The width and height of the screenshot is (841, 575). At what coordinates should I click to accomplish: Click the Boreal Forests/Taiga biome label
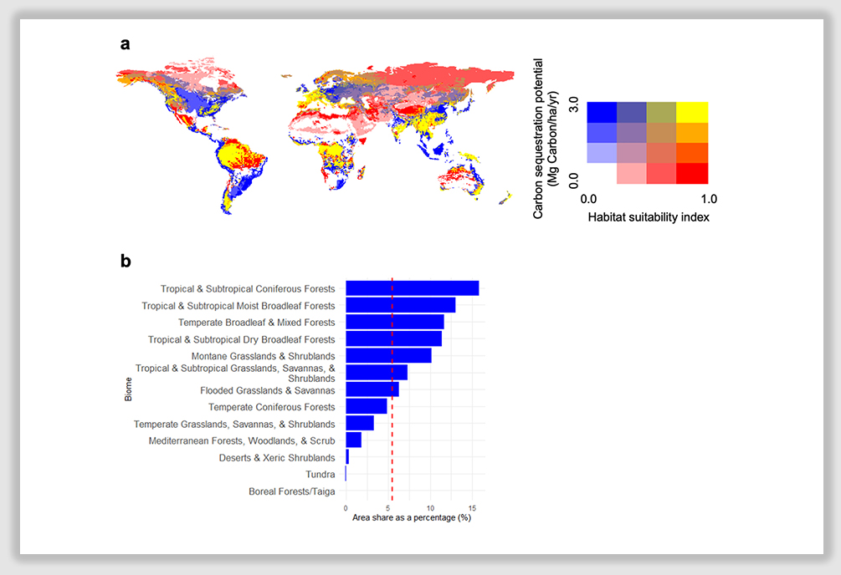[291, 491]
